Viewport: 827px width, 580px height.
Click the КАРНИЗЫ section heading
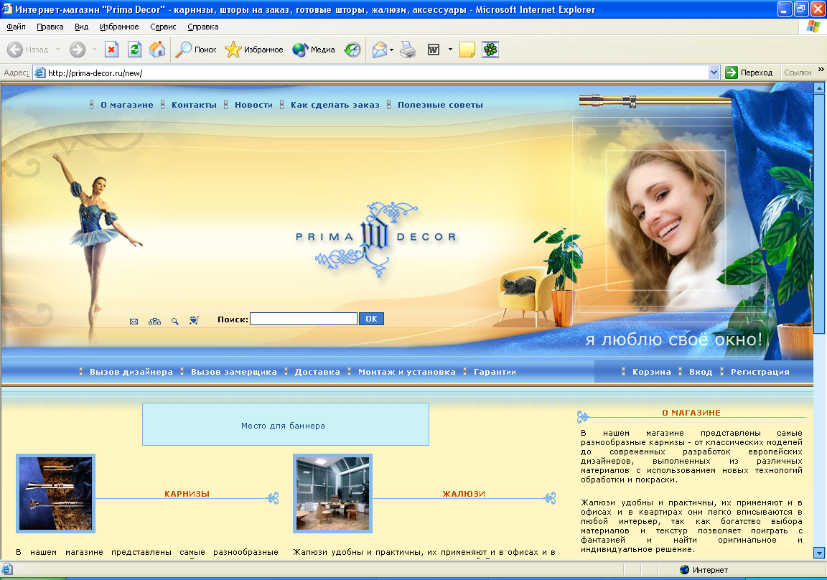coord(187,494)
